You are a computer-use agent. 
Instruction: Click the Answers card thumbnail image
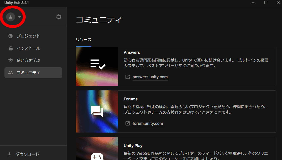coord(97,66)
